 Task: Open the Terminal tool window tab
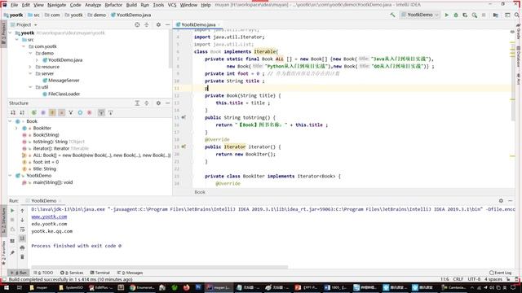point(100,273)
